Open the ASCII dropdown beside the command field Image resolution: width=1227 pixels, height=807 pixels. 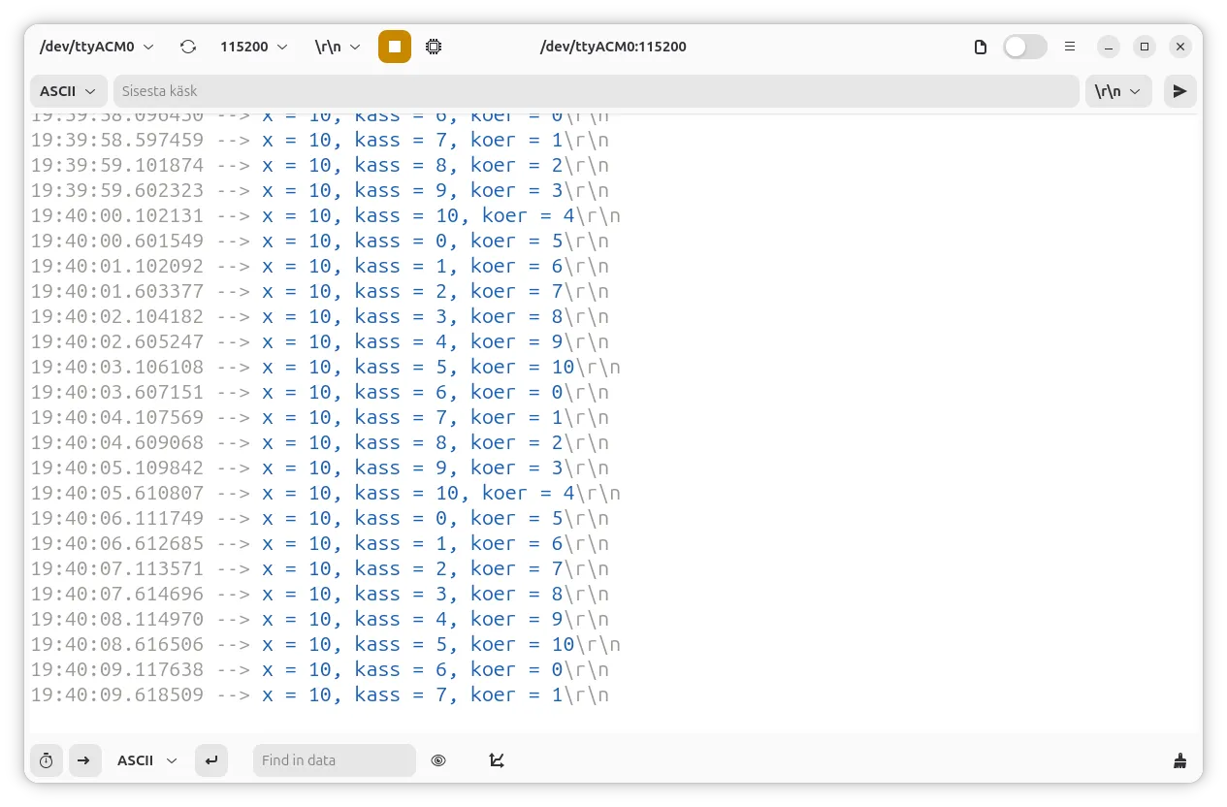click(x=68, y=91)
